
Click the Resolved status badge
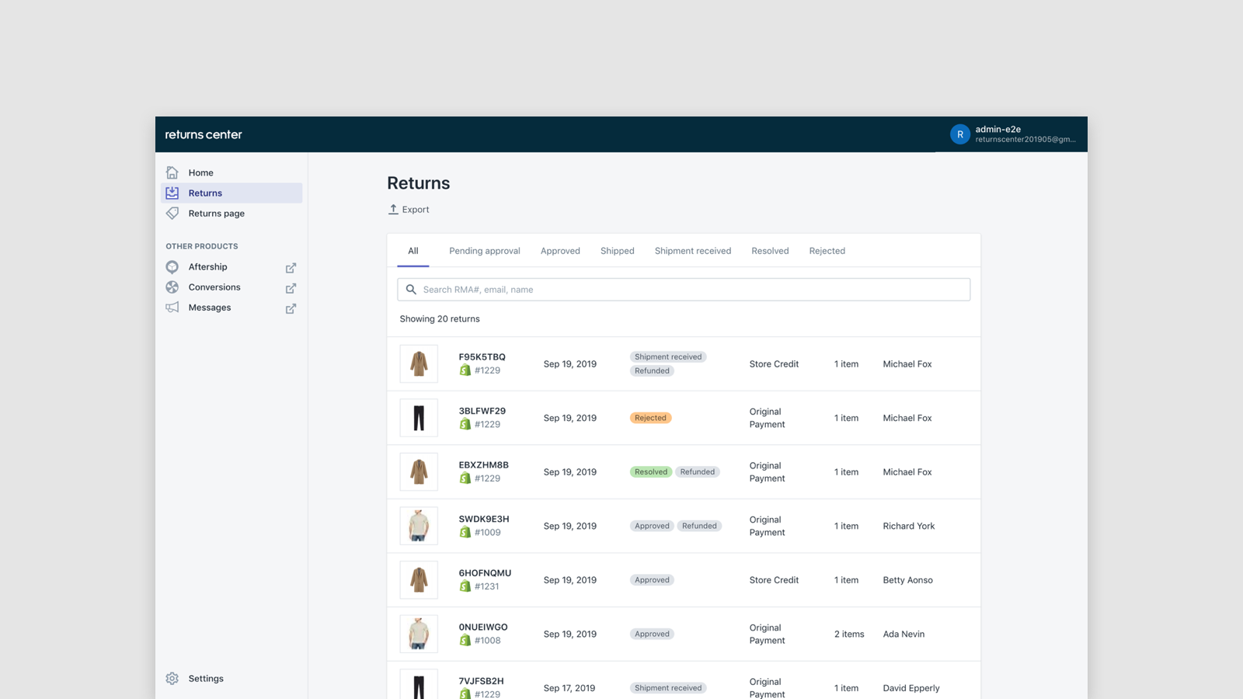pos(651,471)
